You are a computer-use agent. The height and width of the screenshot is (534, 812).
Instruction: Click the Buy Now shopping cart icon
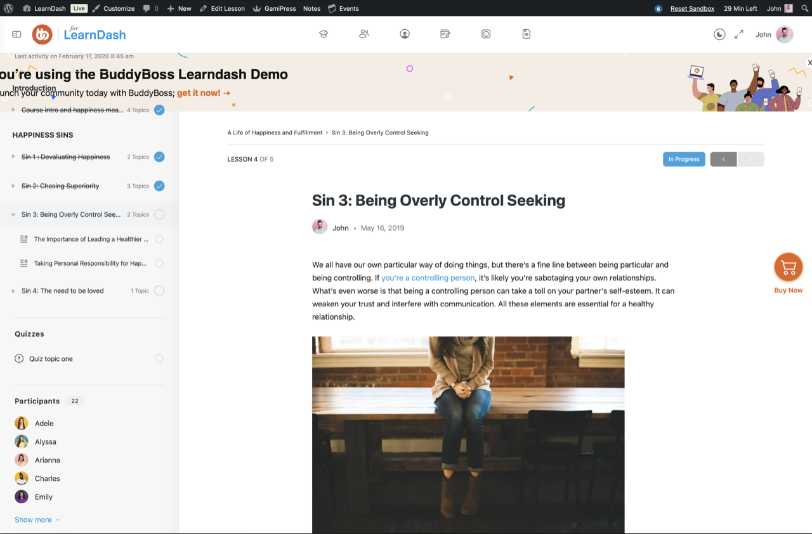point(788,268)
